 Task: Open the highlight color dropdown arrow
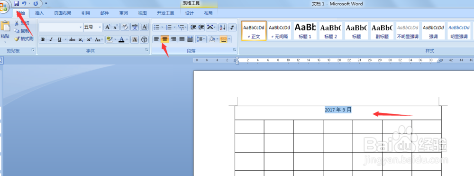coord(115,40)
